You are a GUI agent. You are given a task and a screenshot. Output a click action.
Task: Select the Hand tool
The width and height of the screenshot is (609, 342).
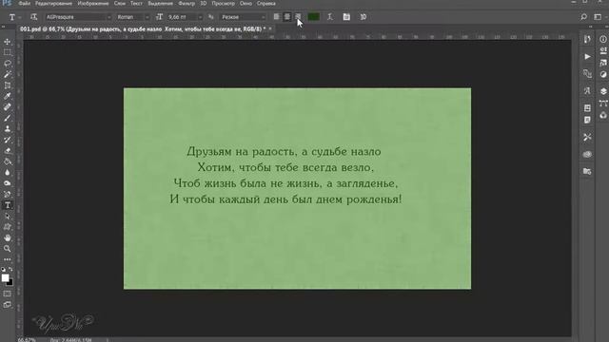8,237
